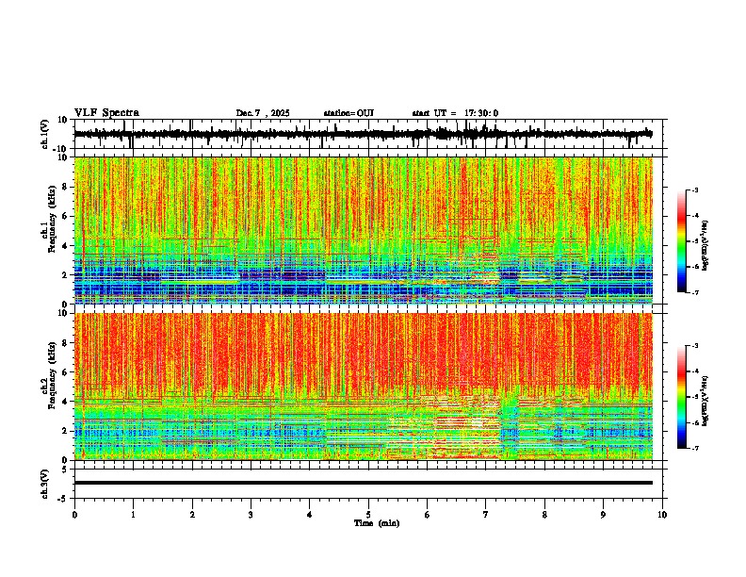Click the "8" kHz tick on ch.1 spectrogram axis
This screenshot has height=577, width=746.
pyautogui.click(x=66, y=187)
